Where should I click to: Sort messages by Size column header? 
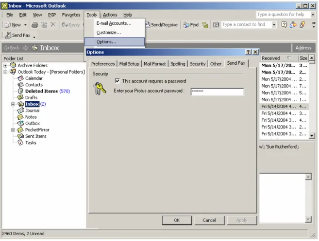point(303,58)
